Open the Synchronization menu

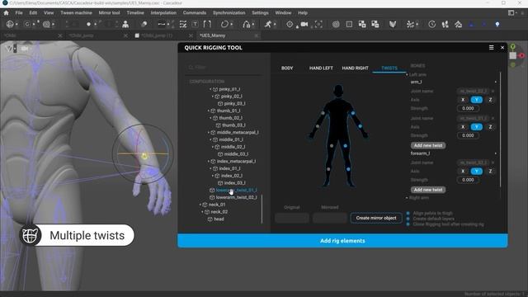click(229, 13)
